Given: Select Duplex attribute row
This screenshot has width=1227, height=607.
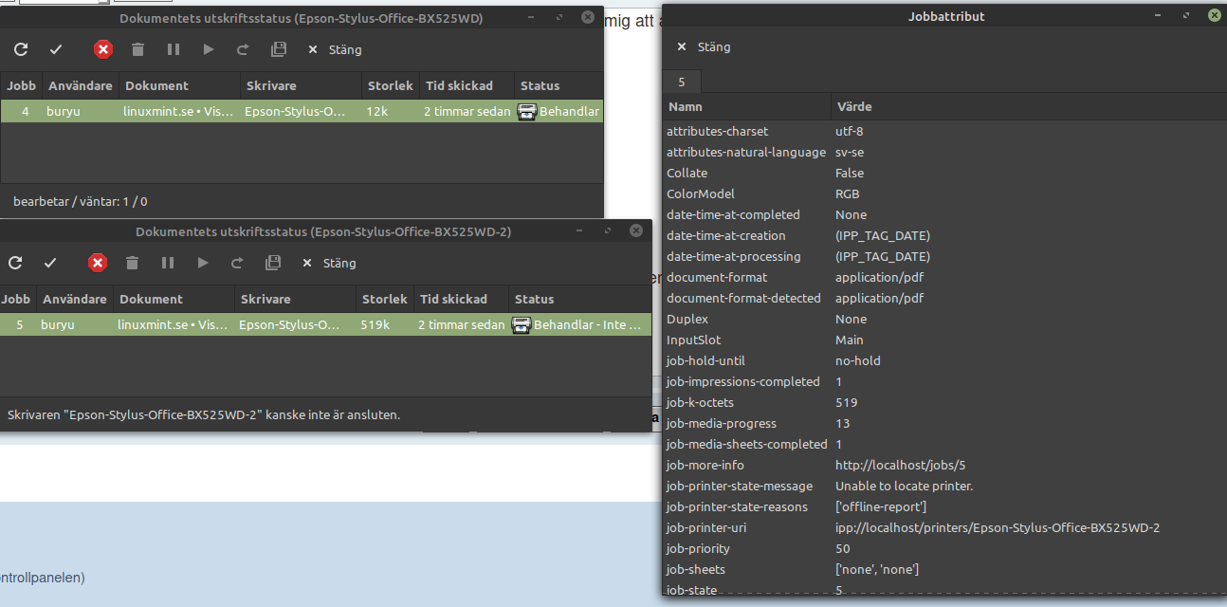Looking at the screenshot, I should [944, 319].
